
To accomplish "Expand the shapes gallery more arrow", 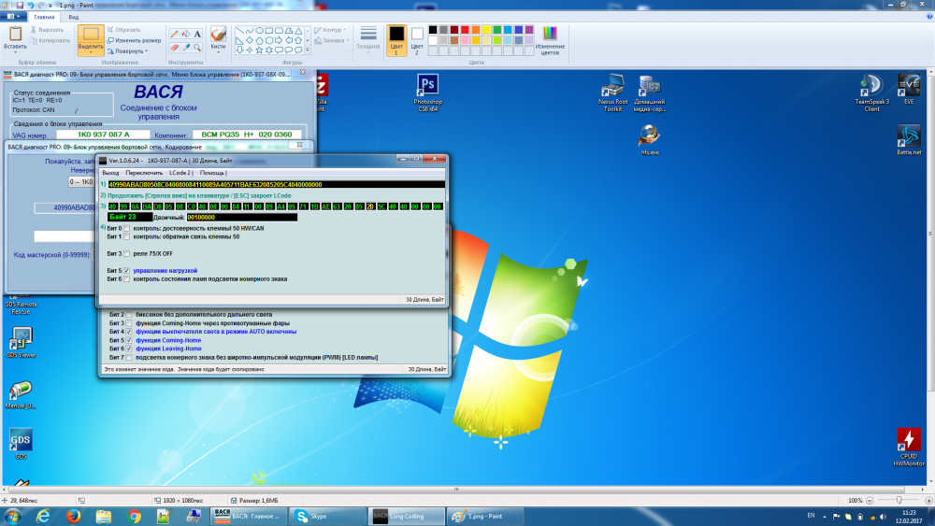I will click(x=308, y=50).
